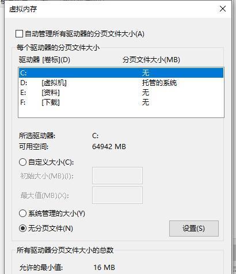
Task: Click the 最大值(MB)(X) label text
Action: pos(44,196)
